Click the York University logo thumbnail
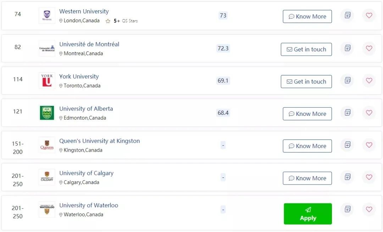This screenshot has width=383, height=232. click(x=47, y=80)
